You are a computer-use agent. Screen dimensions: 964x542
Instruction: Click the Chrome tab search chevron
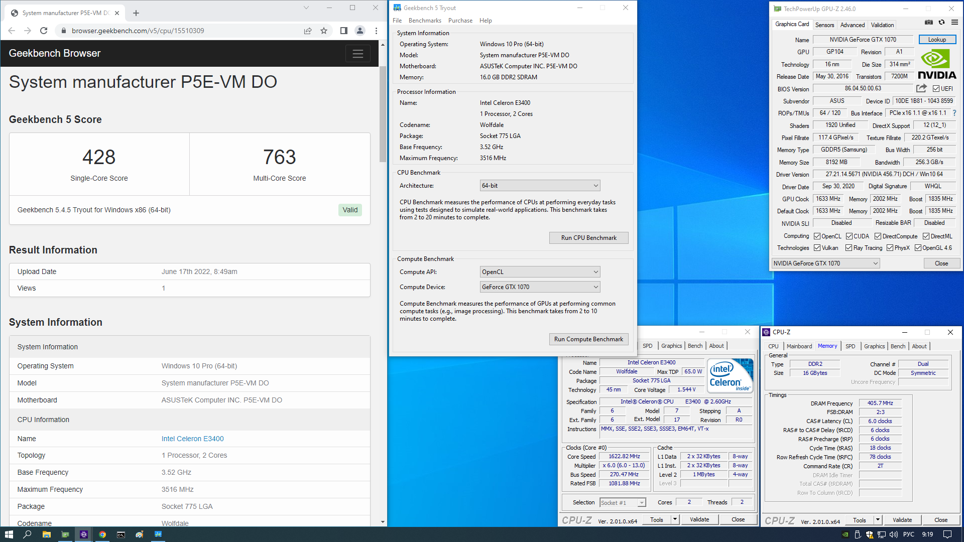[306, 8]
